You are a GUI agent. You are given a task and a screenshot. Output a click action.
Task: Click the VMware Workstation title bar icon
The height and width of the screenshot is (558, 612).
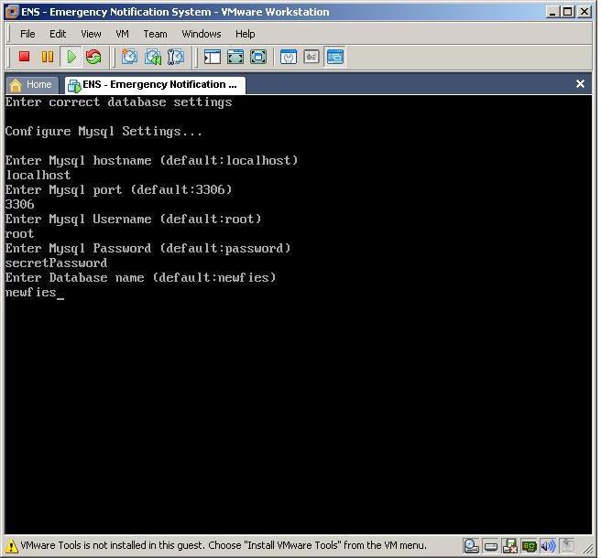[x=12, y=12]
